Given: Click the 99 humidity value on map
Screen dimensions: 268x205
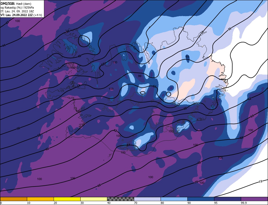Looking at the screenshot, I should click(140, 76).
